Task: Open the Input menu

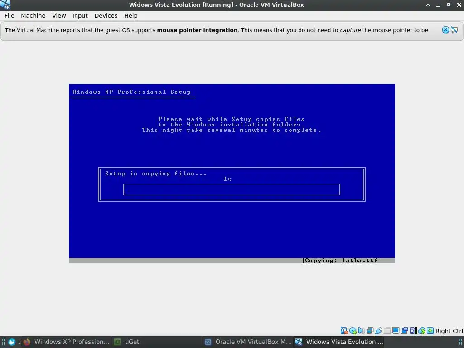Action: pos(80,16)
